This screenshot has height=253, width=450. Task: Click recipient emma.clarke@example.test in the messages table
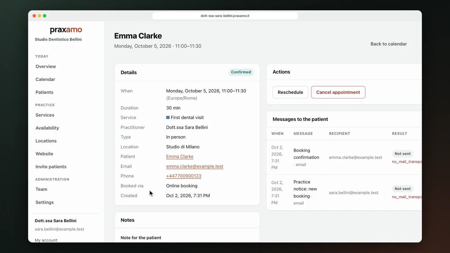click(355, 157)
